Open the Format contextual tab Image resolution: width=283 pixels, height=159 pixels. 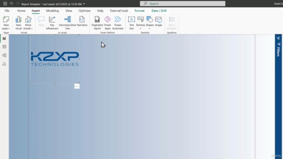pyautogui.click(x=140, y=11)
